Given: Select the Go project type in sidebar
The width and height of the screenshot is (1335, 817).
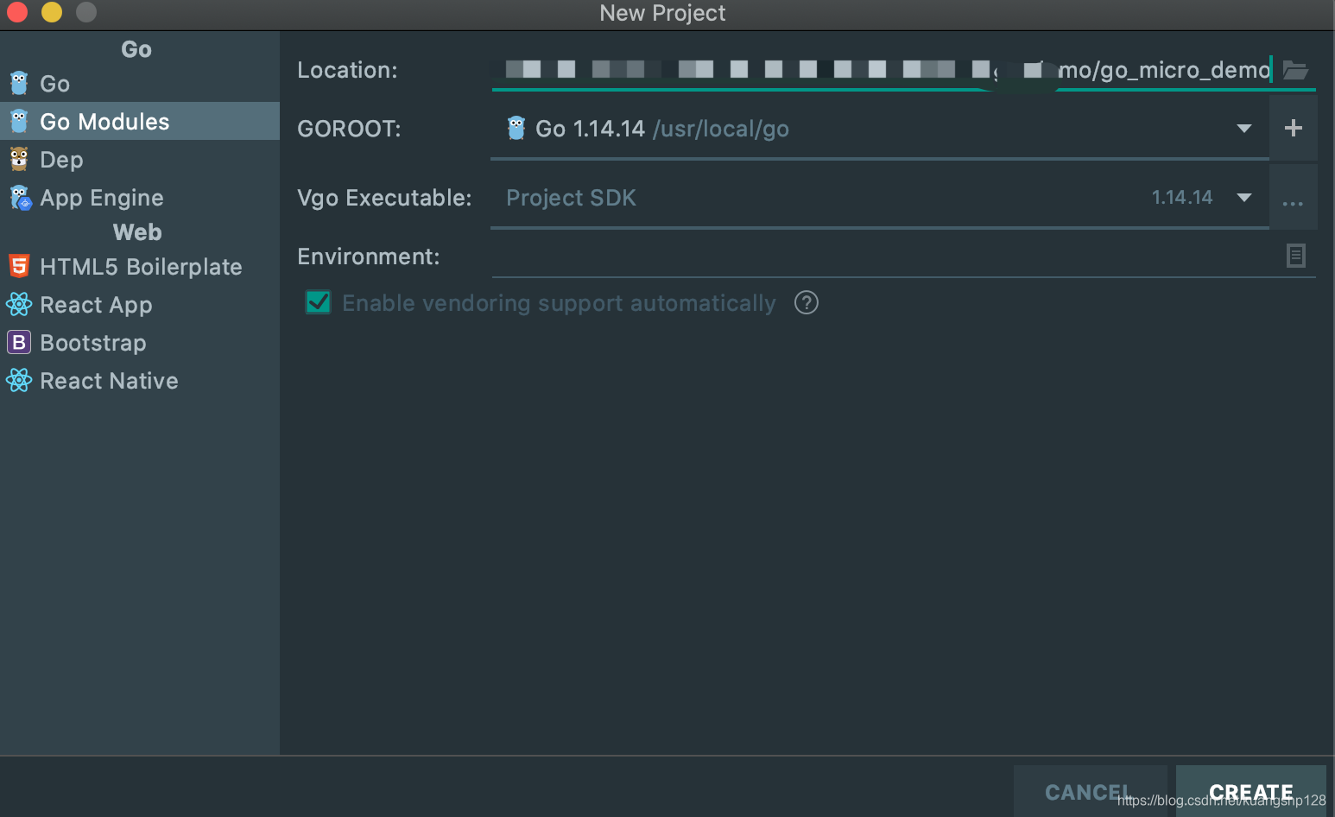Looking at the screenshot, I should (x=139, y=84).
